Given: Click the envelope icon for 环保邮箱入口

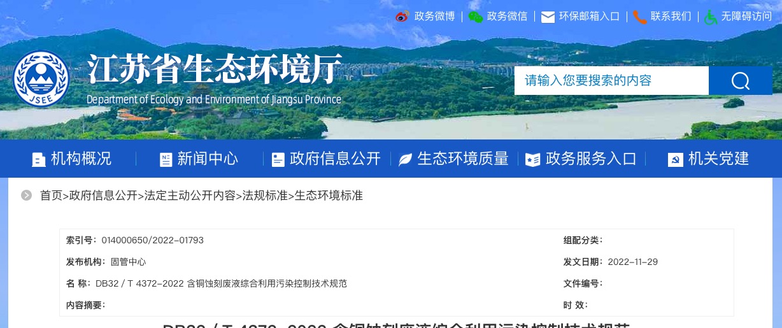Looking at the screenshot, I should [548, 17].
